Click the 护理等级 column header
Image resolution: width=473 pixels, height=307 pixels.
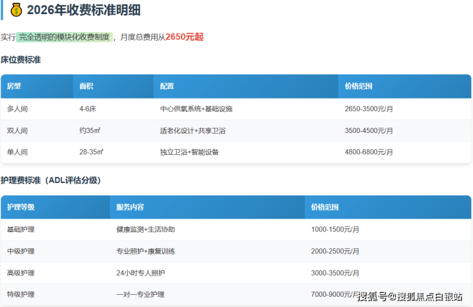20,207
